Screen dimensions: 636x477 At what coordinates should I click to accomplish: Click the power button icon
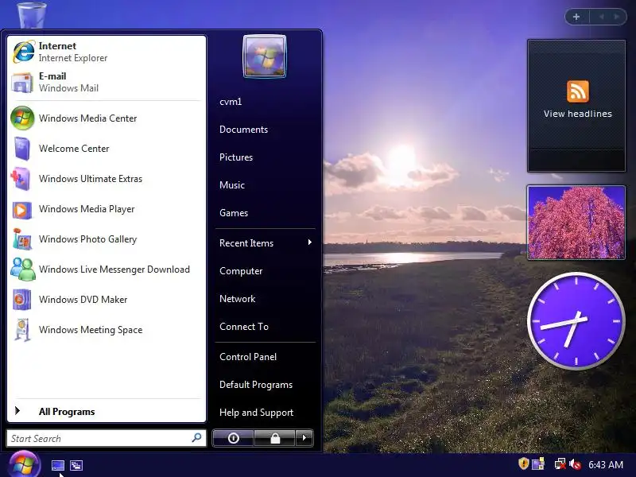tap(233, 438)
